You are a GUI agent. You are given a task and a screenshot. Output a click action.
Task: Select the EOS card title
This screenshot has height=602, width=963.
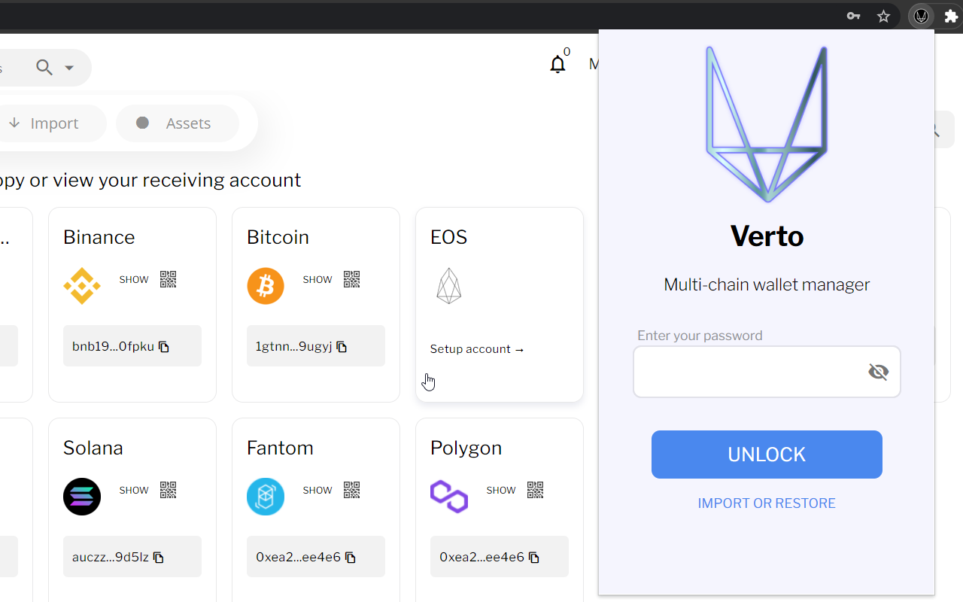click(449, 237)
